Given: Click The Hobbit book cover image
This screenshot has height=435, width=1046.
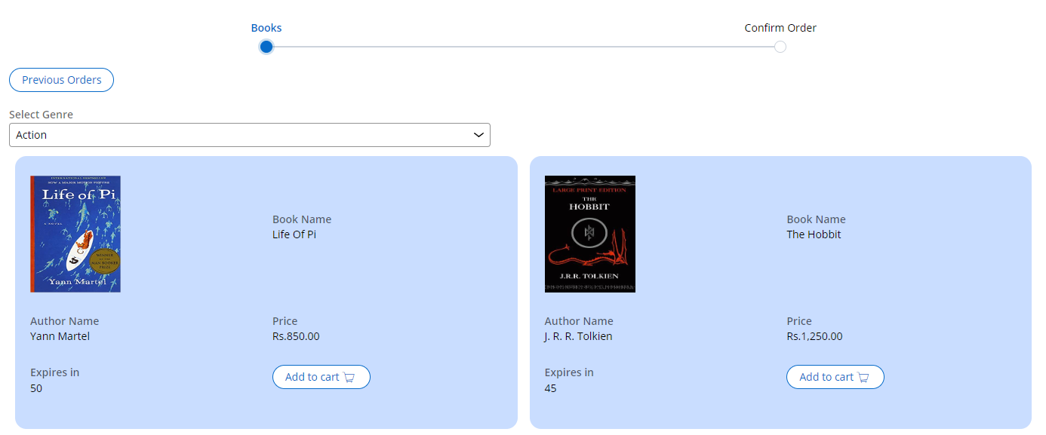Looking at the screenshot, I should point(589,234).
